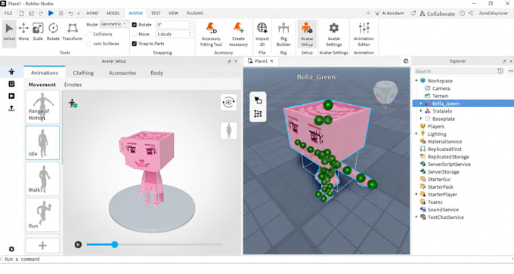
Task: Add a new animation with the plus button
Action: [x=42, y=245]
